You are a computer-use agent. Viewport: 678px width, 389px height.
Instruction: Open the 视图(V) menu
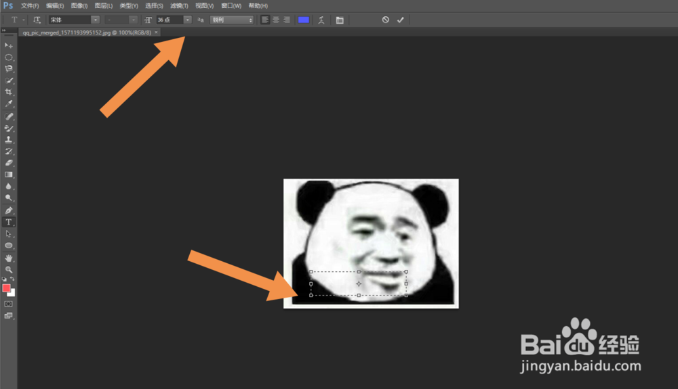point(205,5)
